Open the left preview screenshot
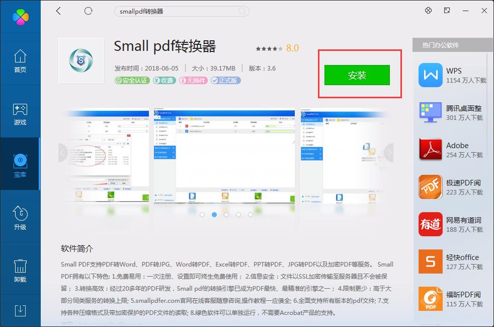 click(104, 155)
